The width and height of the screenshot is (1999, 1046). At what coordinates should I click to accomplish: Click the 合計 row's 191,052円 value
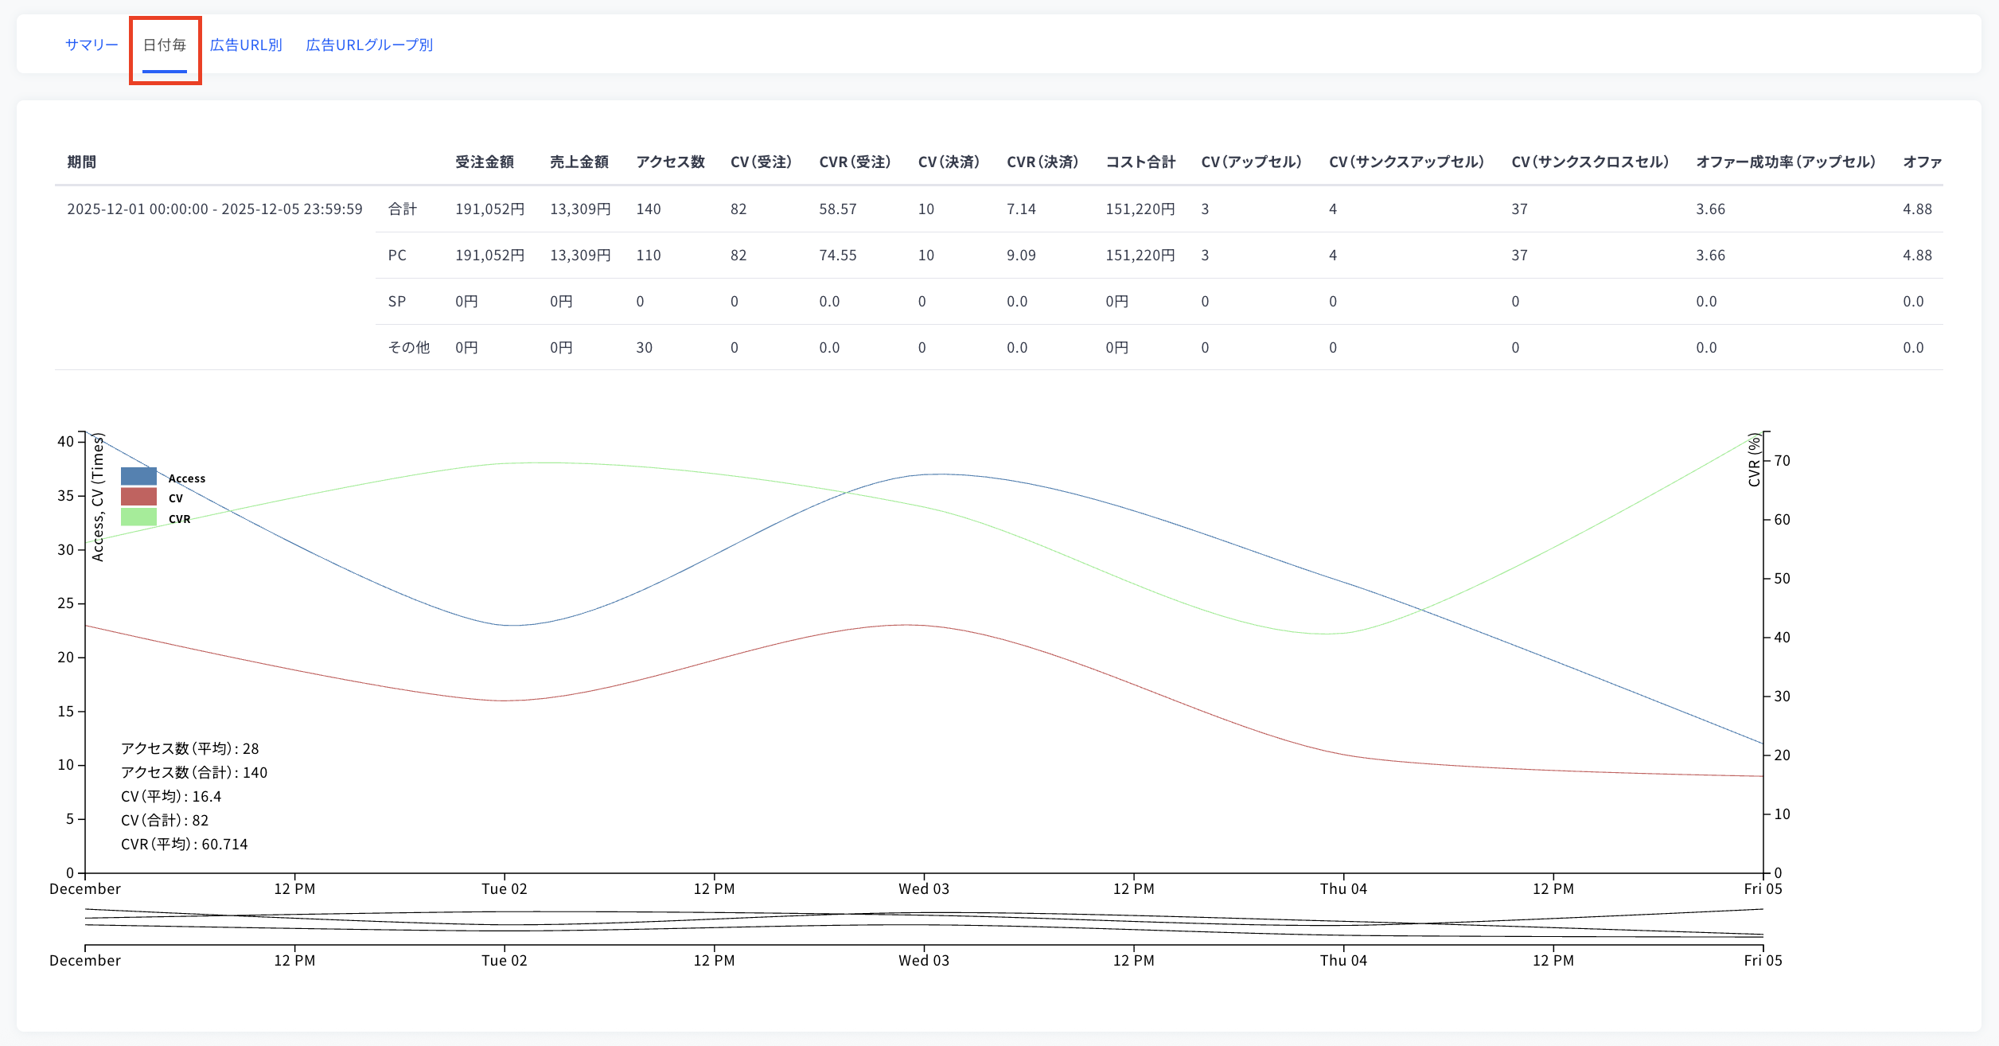pyautogui.click(x=489, y=209)
